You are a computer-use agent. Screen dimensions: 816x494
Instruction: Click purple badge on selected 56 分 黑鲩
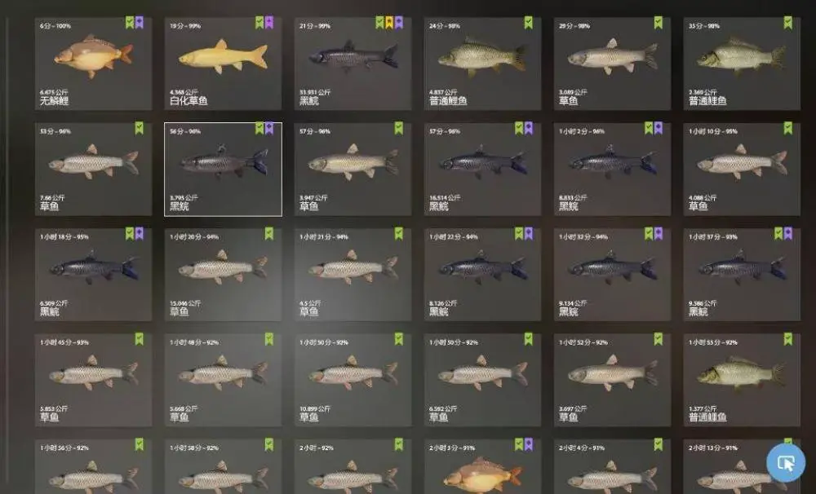(269, 128)
